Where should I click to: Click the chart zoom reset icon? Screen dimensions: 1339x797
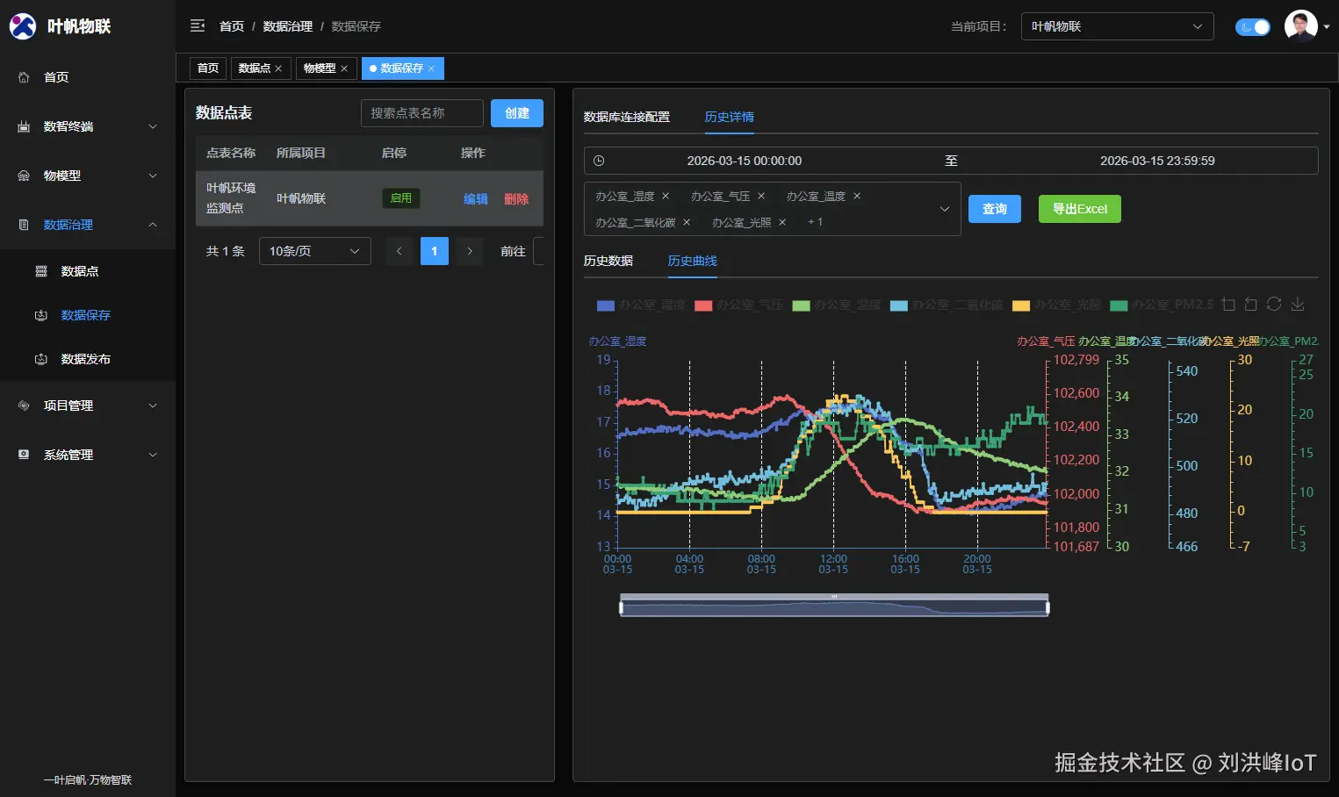click(1251, 305)
